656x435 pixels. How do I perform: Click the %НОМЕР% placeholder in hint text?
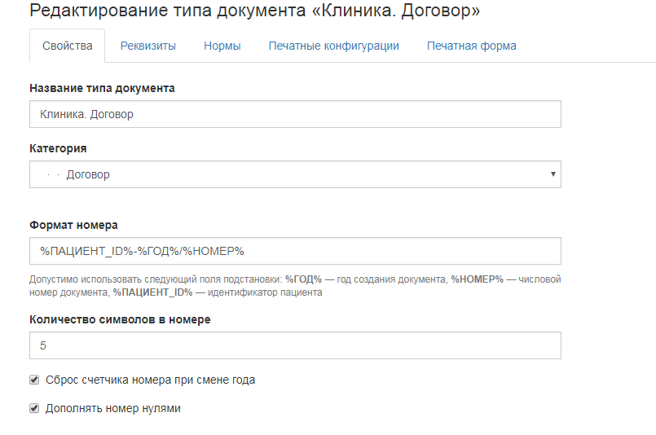point(477,279)
